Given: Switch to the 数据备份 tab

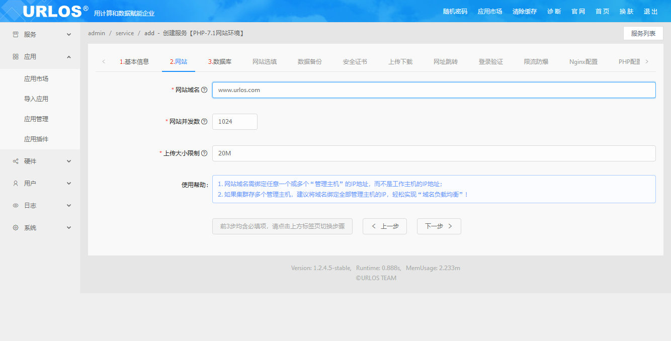Looking at the screenshot, I should pos(310,62).
